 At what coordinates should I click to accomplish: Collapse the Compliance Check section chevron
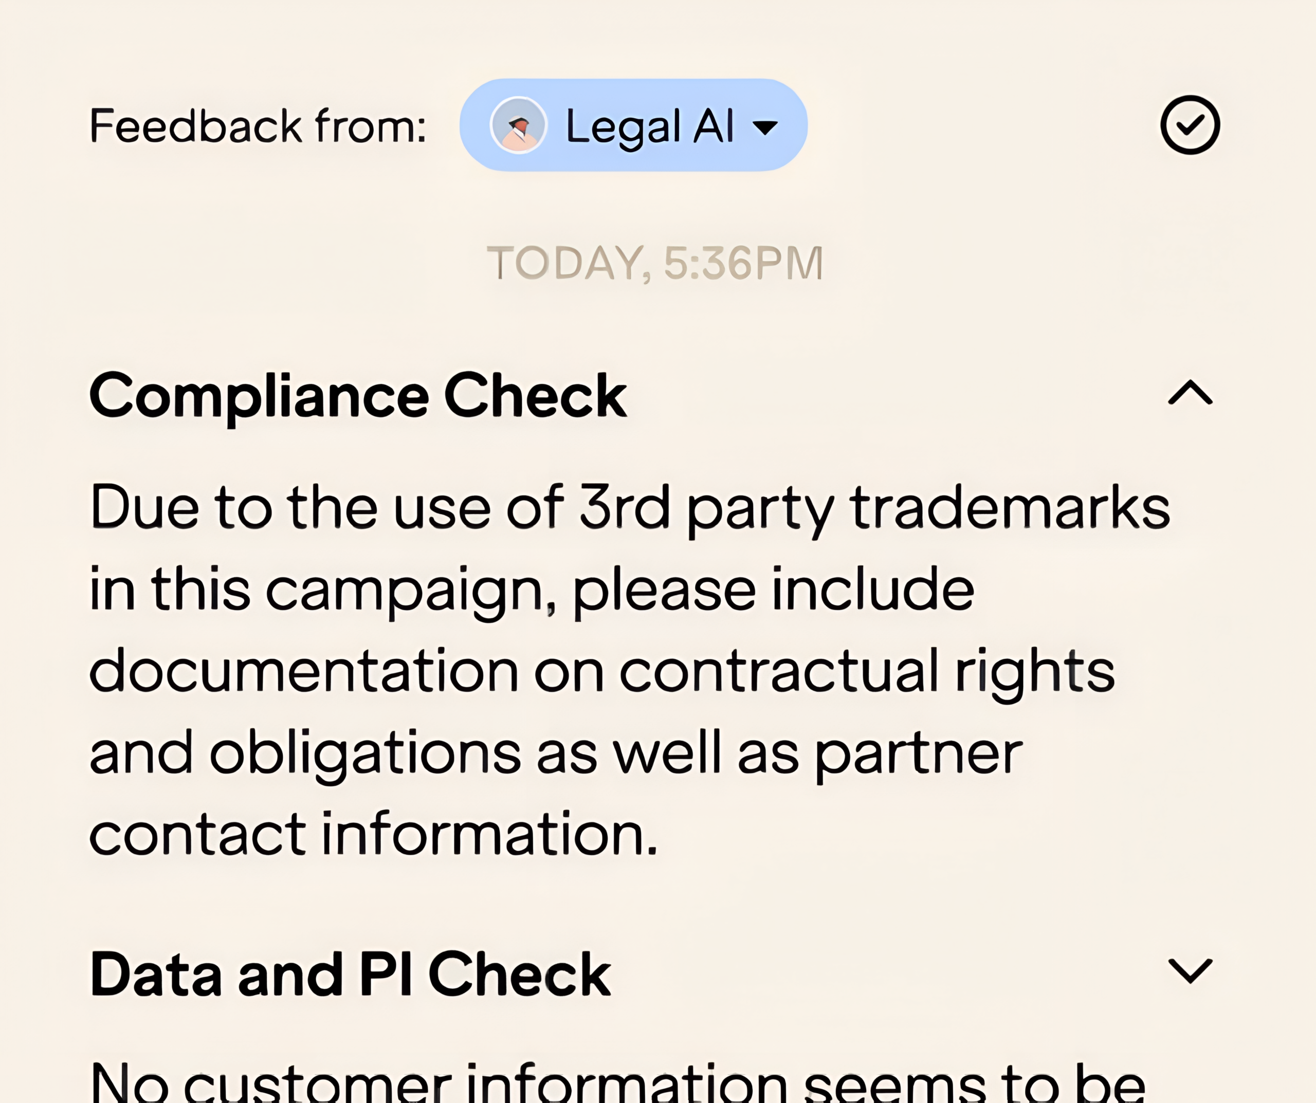pyautogui.click(x=1190, y=394)
